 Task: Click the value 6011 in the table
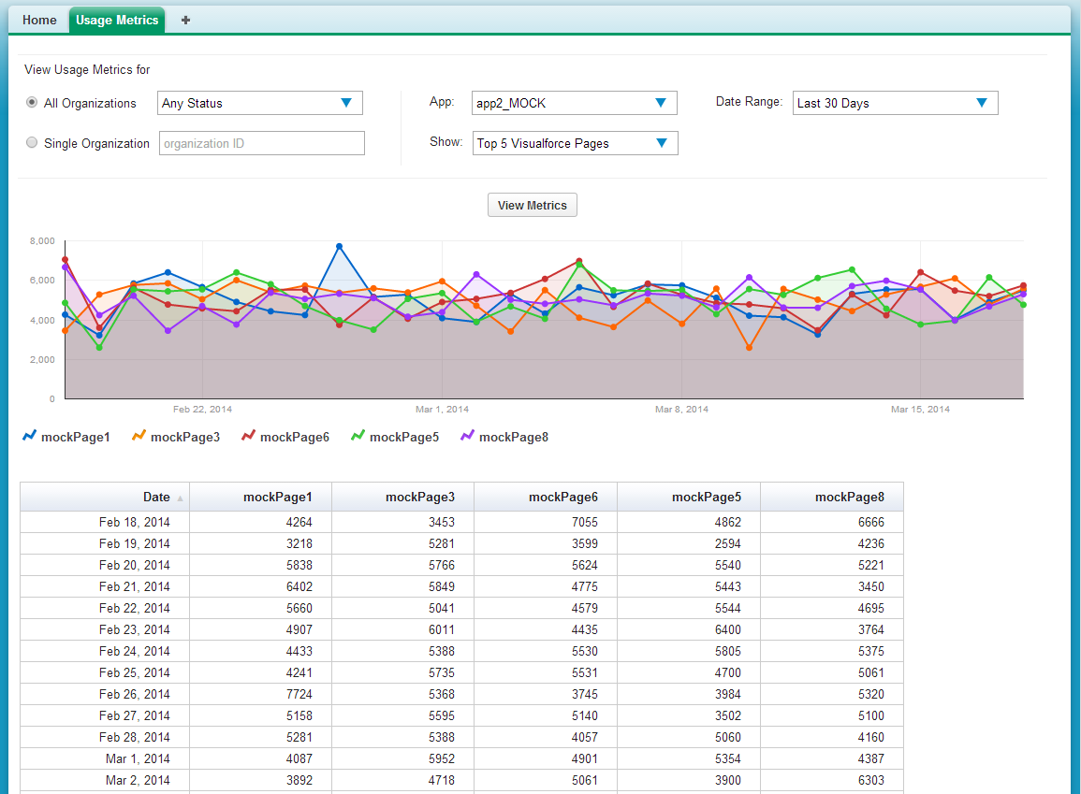442,629
